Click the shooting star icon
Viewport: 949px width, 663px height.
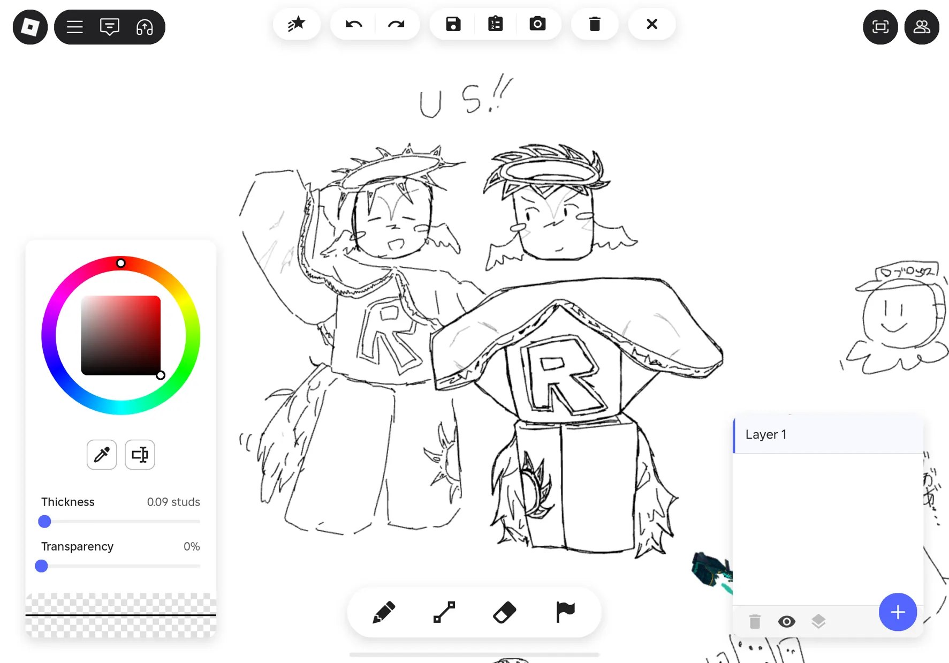[297, 24]
